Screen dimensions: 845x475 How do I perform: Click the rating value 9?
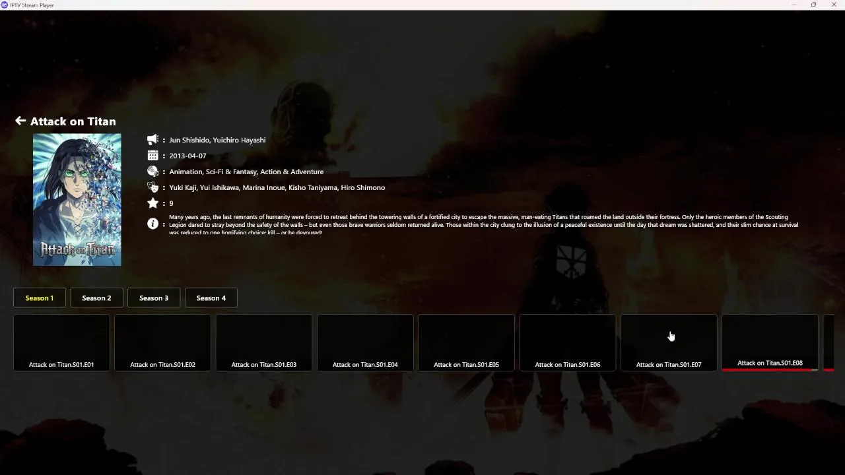171,203
